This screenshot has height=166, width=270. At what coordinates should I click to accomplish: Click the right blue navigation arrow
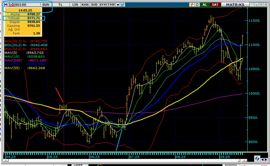[265, 160]
